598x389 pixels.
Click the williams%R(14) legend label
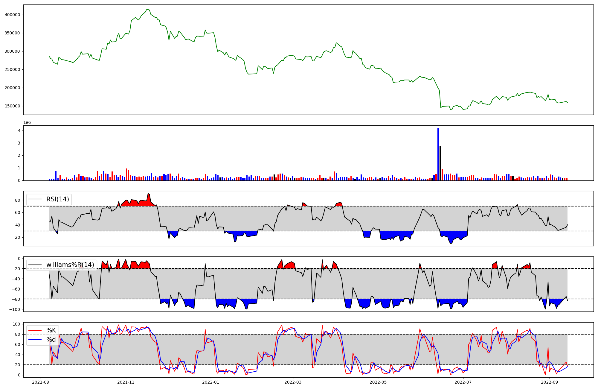(x=70, y=265)
